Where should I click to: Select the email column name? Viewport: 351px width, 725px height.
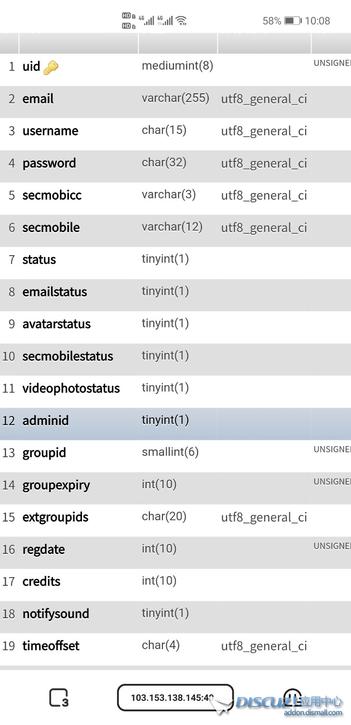tap(38, 99)
